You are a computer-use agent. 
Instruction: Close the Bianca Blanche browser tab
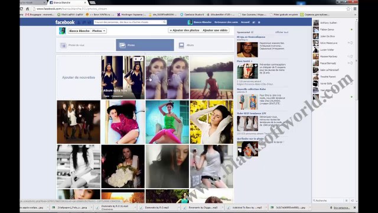(x=85, y=2)
